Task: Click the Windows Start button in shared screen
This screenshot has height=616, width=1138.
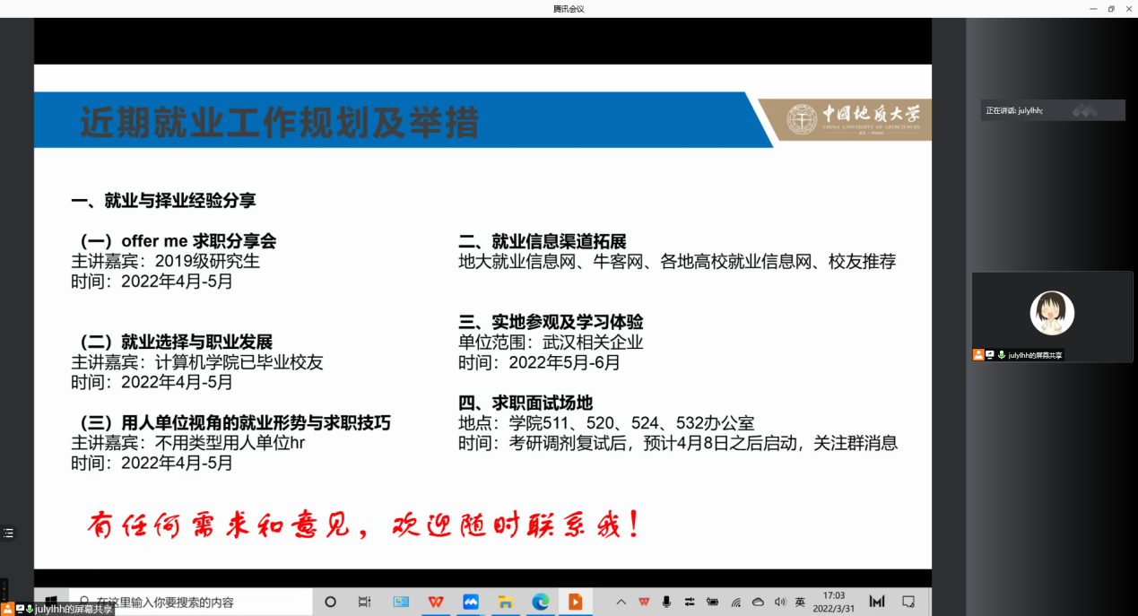Action: tap(50, 602)
